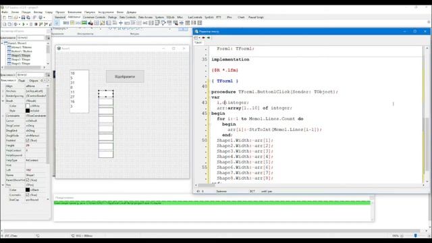This screenshot has height=243, width=432.
Task: Click the Stop debug toolbar icon
Action: 36,24
